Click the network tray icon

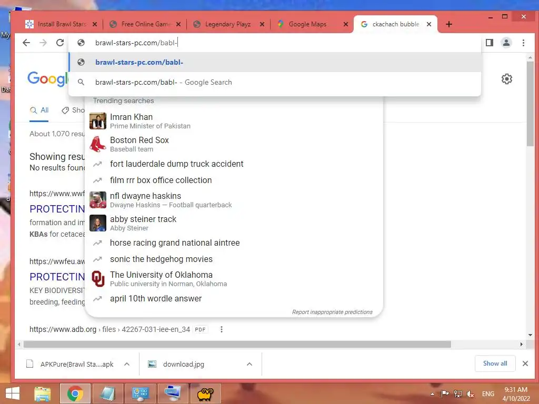(457, 393)
